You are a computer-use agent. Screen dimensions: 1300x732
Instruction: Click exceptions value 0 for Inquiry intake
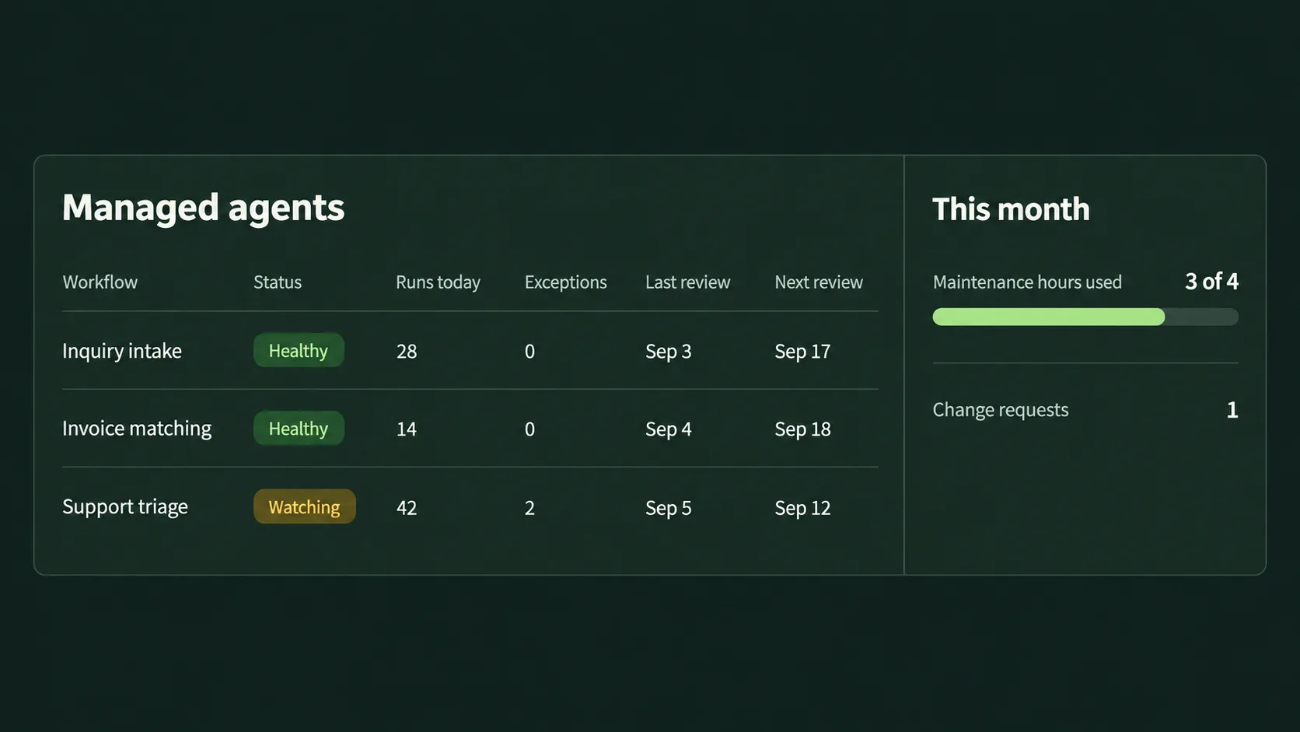click(x=529, y=352)
